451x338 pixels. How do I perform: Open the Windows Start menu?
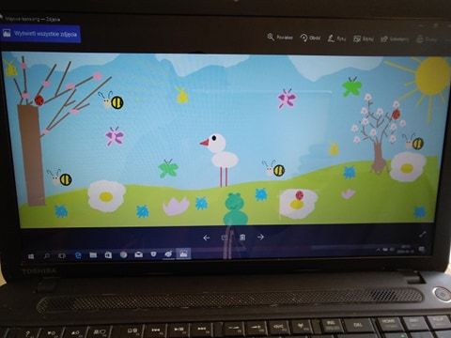[x=31, y=256]
